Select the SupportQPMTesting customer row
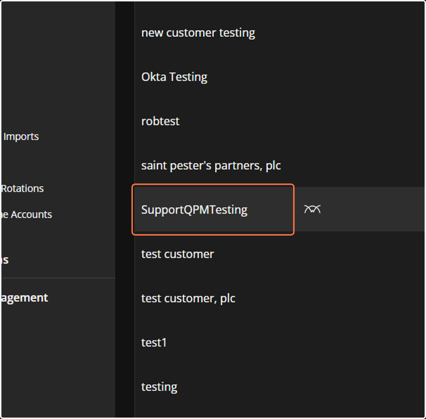This screenshot has width=426, height=419. [x=280, y=209]
